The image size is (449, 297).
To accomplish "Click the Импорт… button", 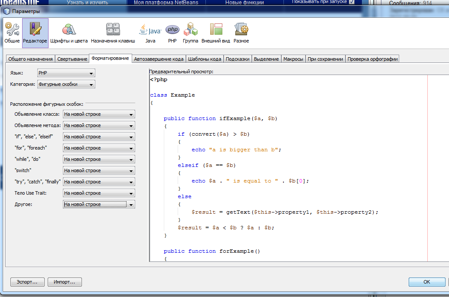I will click(65, 282).
